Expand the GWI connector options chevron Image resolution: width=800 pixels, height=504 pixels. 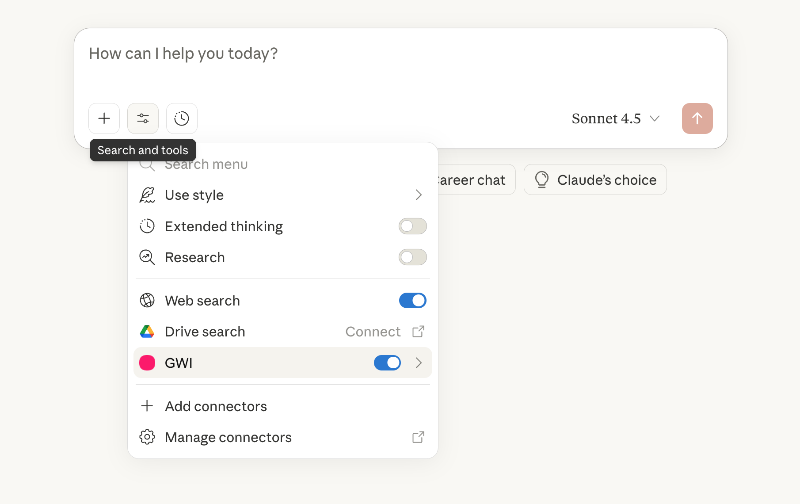pos(419,363)
